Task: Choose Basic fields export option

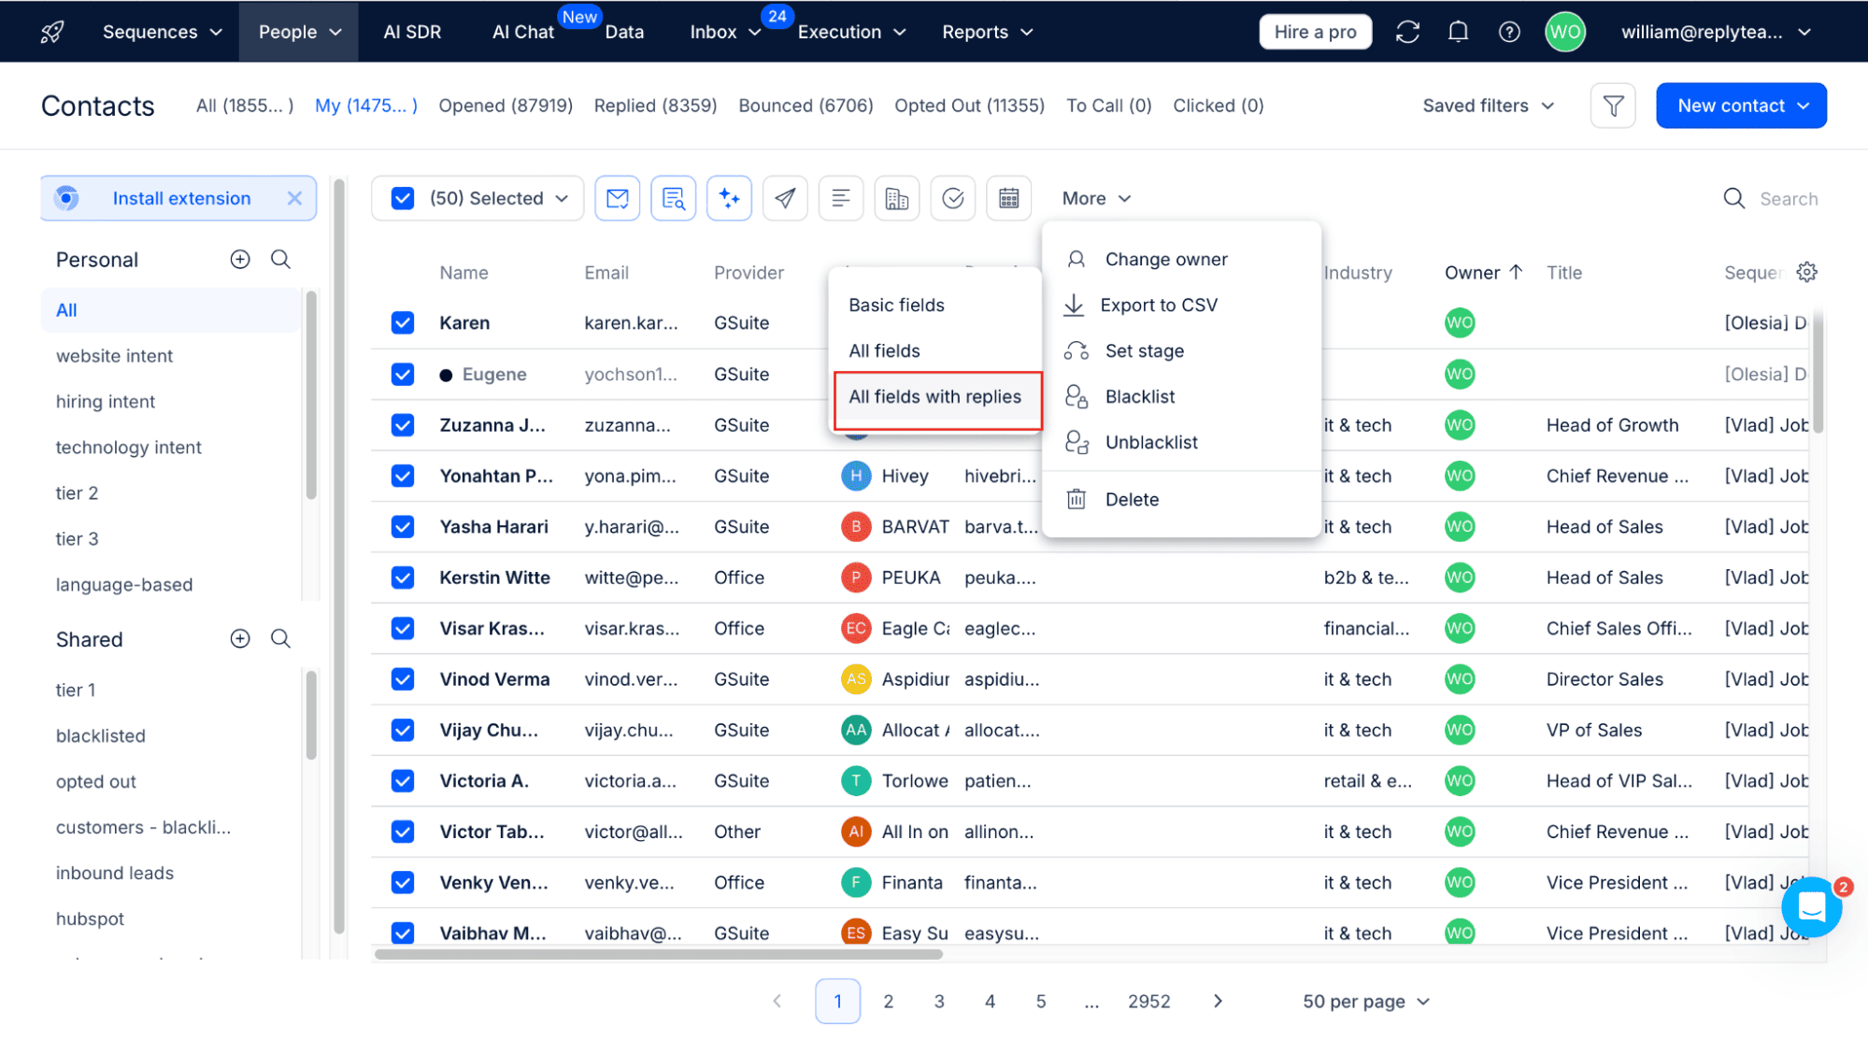Action: click(x=896, y=305)
